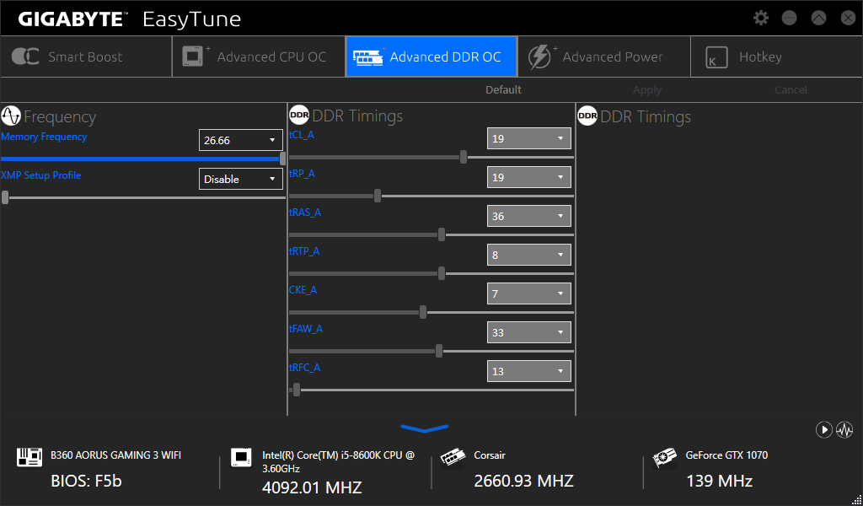The image size is (863, 506).
Task: Click the DDR badge icon above tCL_A
Action: (x=299, y=115)
